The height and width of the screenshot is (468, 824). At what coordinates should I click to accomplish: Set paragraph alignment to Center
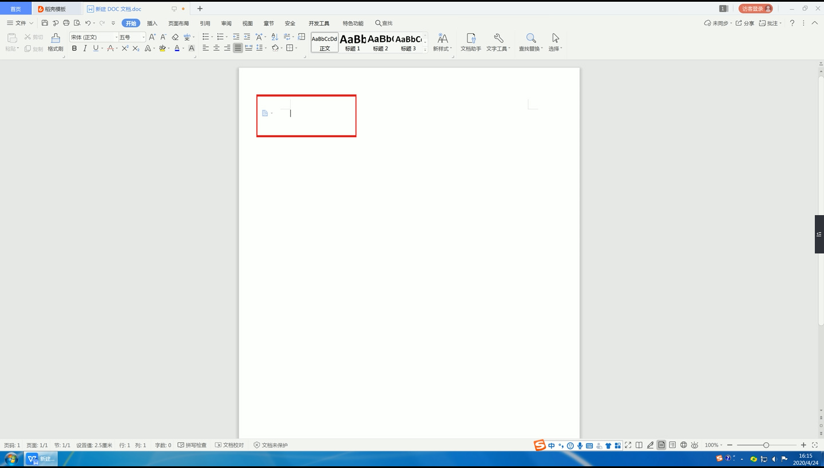point(216,48)
